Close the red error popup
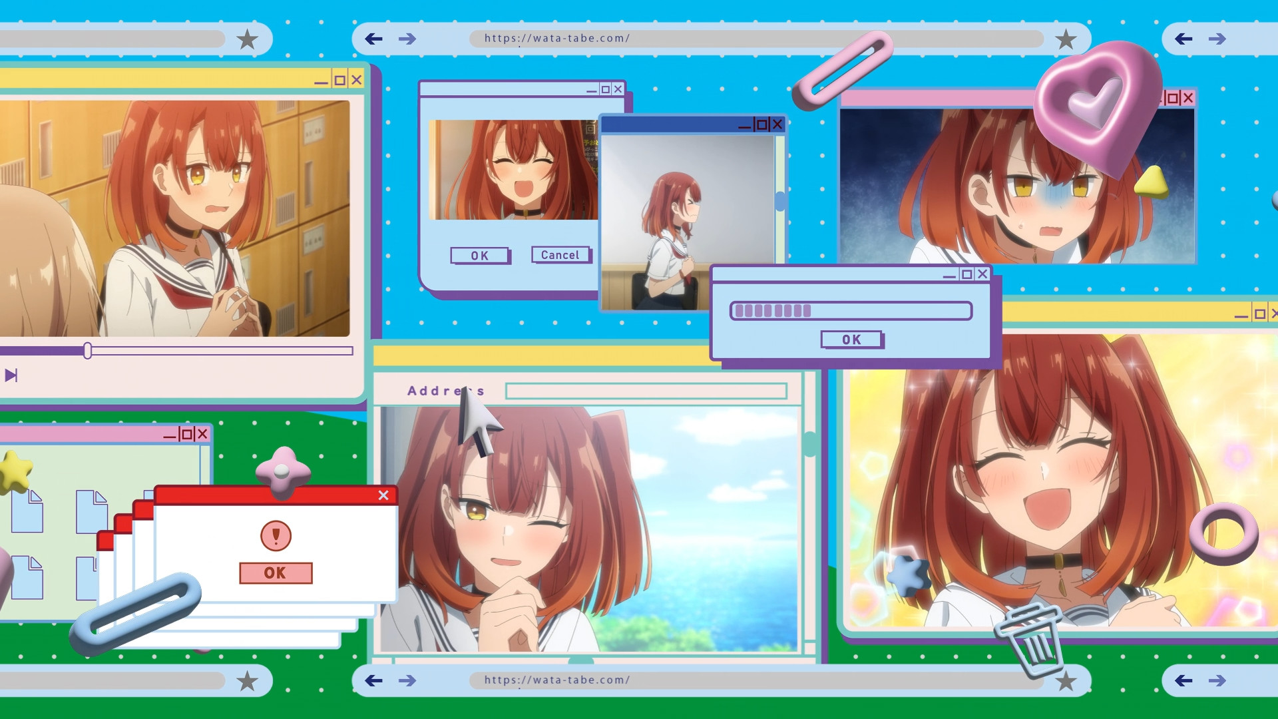Viewport: 1278px width, 719px height. [x=383, y=495]
